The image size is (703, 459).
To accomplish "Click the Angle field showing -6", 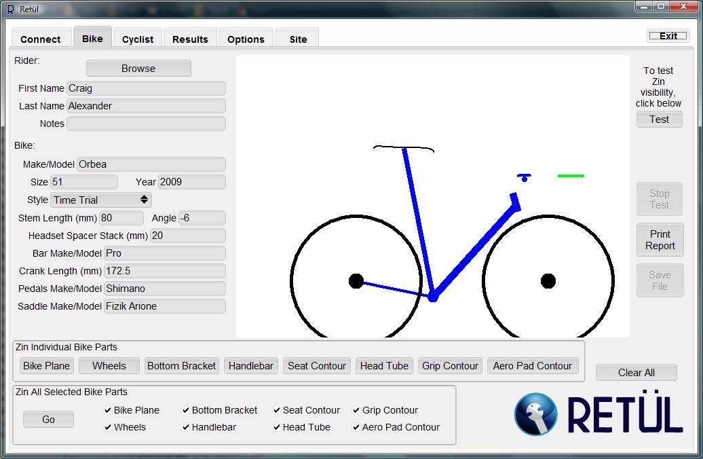I will click(x=202, y=217).
